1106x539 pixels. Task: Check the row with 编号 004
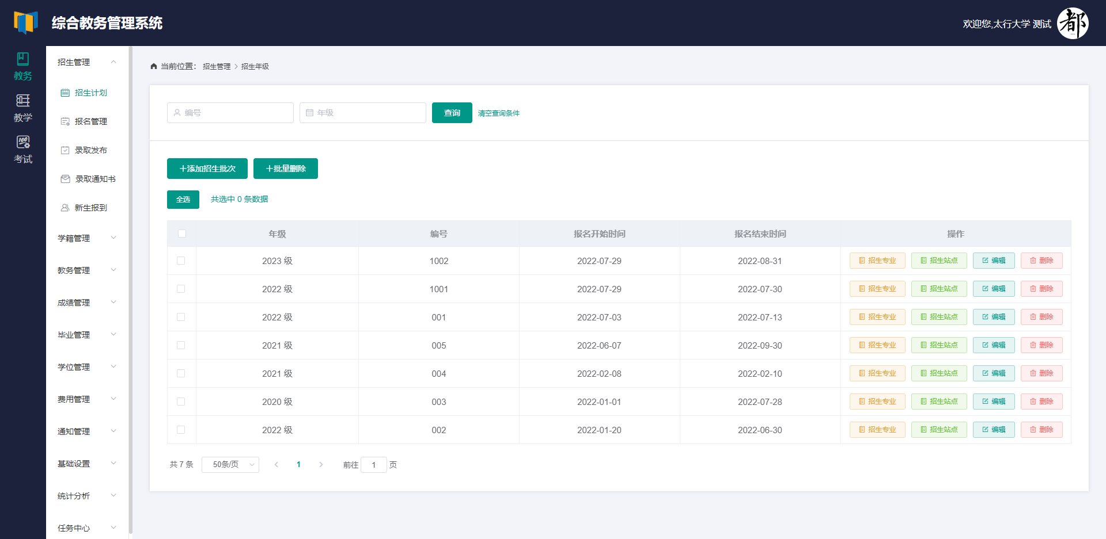[x=181, y=373]
